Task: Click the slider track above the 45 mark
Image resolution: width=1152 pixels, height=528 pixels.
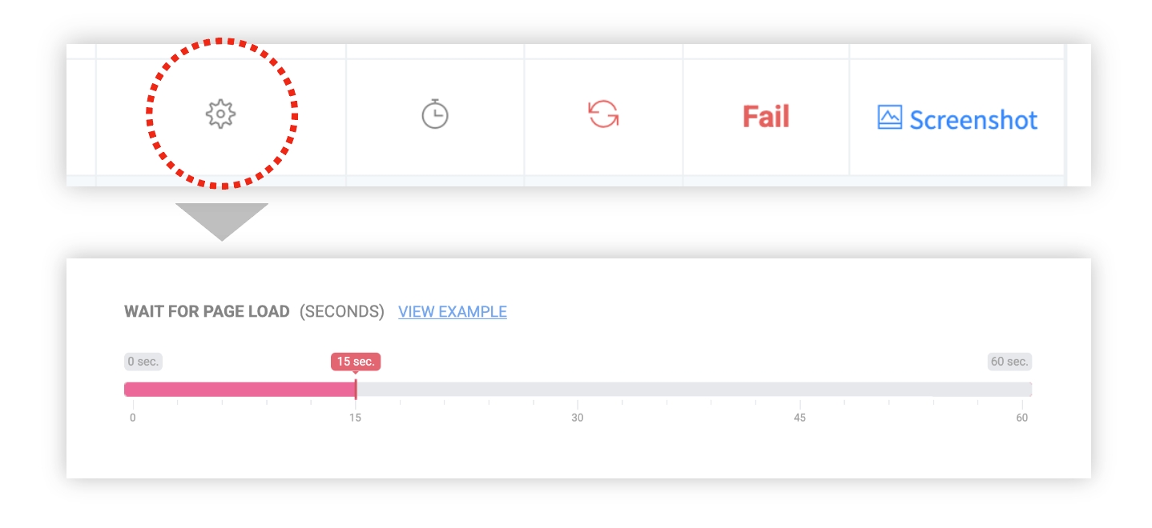Action: point(800,390)
